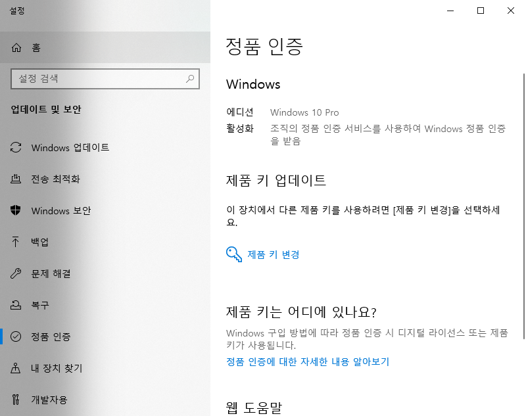Click the Windows section heading
This screenshot has width=526, height=416.
point(253,84)
